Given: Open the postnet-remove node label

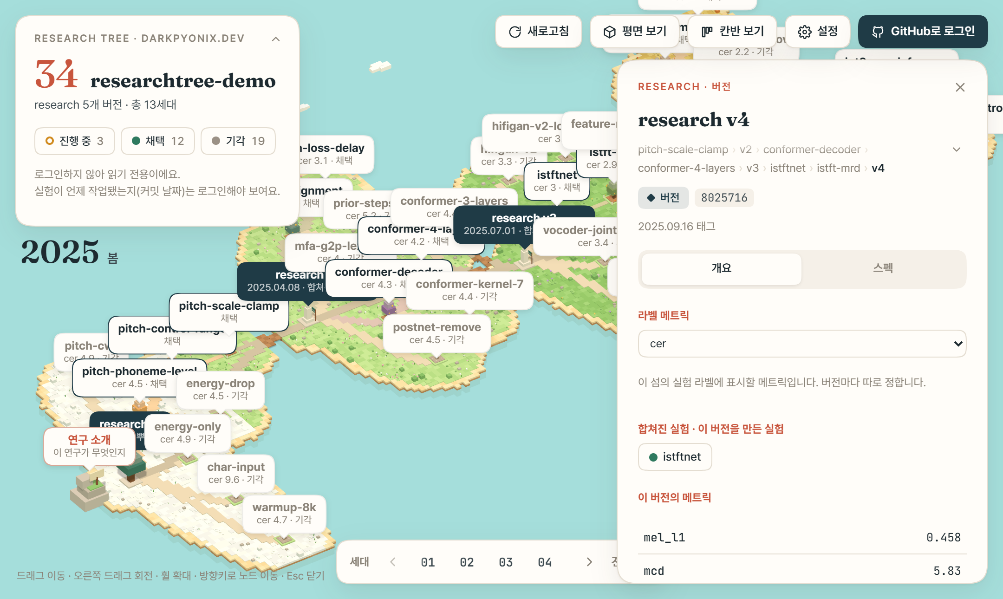Looking at the screenshot, I should coord(436,333).
